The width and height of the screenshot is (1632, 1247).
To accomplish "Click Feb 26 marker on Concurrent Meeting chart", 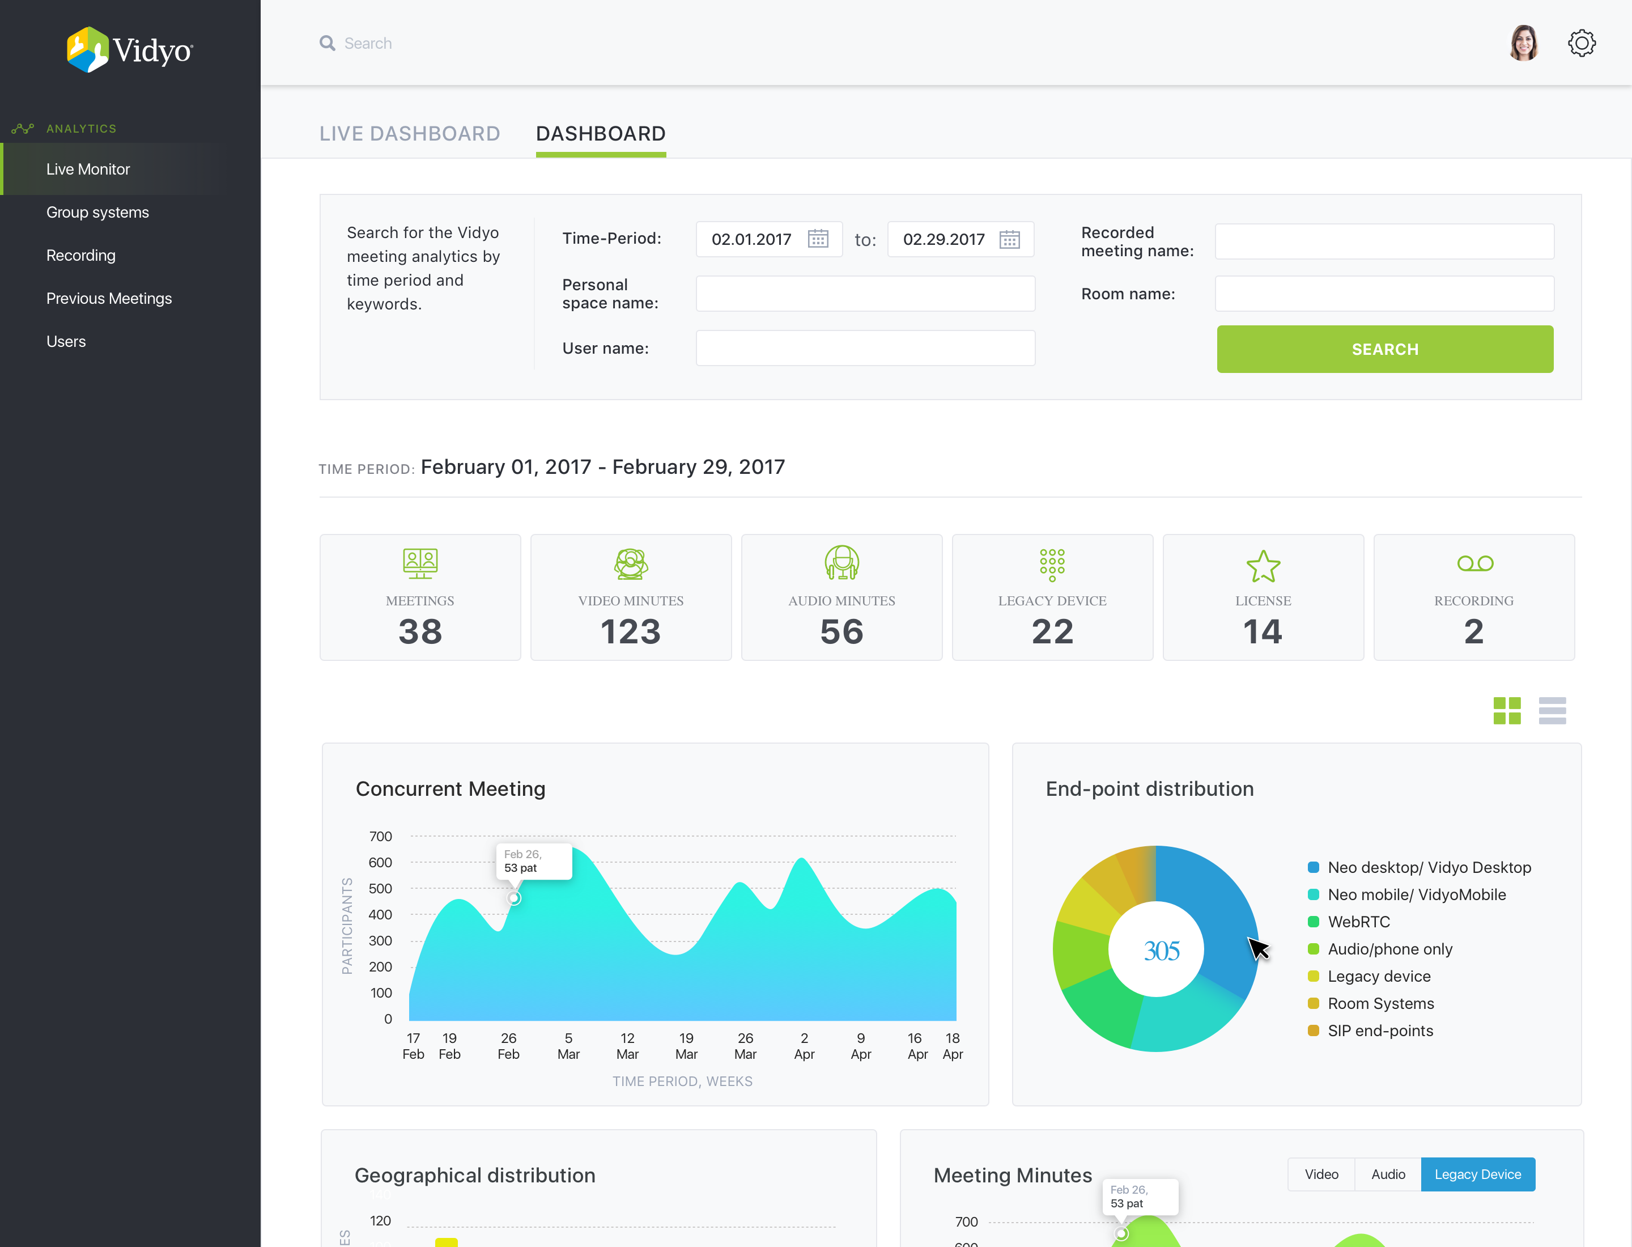I will coord(513,898).
